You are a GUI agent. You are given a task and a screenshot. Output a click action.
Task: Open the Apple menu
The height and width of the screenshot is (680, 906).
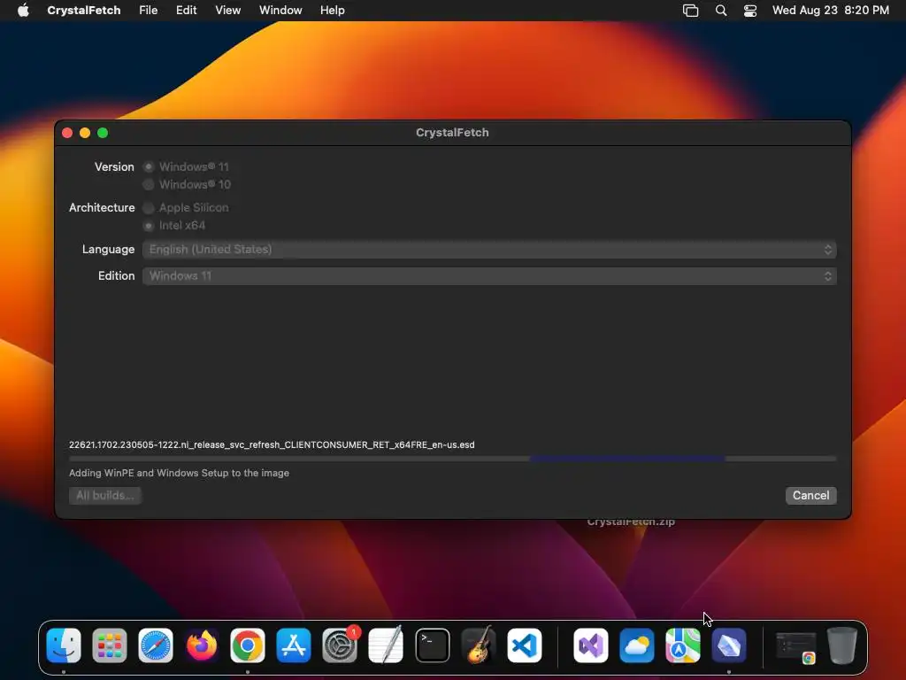[23, 11]
